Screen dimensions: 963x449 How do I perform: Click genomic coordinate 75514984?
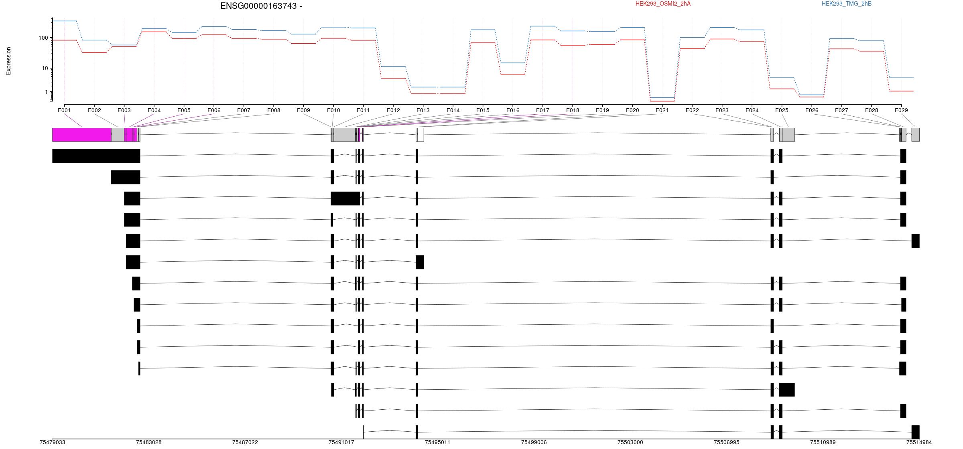919,442
